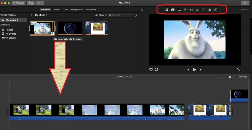Open browser settings gear icon
The image size is (252, 130).
coord(135,15)
